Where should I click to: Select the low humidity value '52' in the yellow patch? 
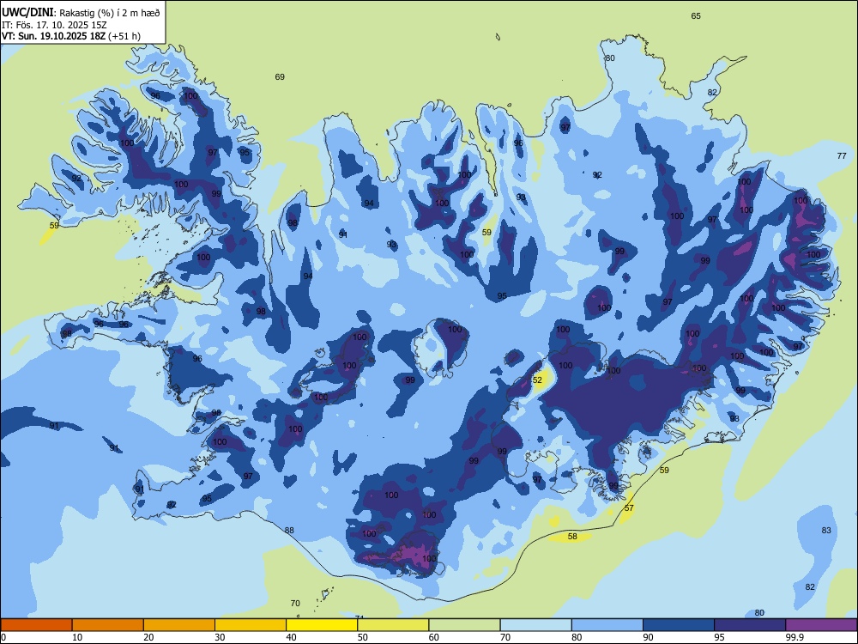(537, 380)
